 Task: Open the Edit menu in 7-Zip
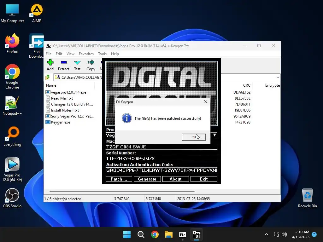[x=59, y=54]
